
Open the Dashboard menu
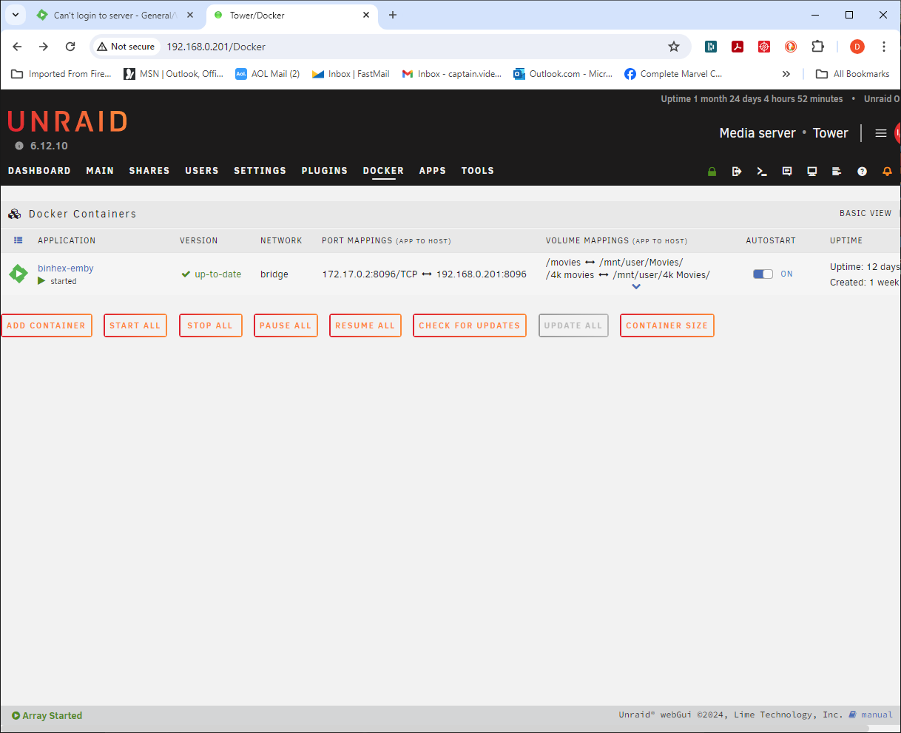(x=39, y=171)
